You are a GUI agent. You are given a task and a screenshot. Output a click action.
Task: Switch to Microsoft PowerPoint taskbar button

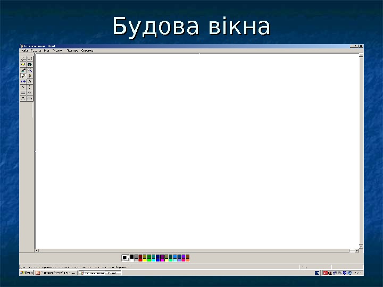click(x=56, y=273)
